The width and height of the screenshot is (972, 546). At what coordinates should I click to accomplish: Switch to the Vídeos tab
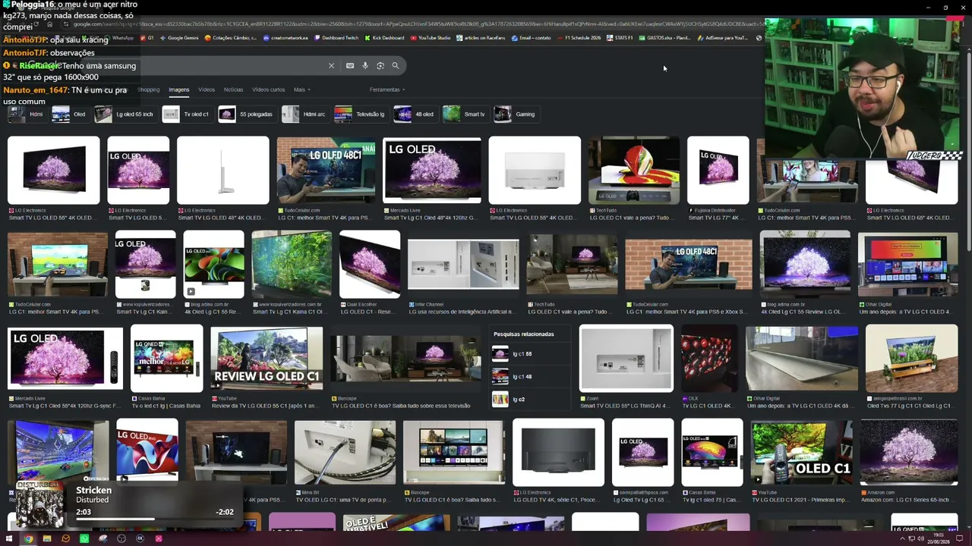point(207,89)
